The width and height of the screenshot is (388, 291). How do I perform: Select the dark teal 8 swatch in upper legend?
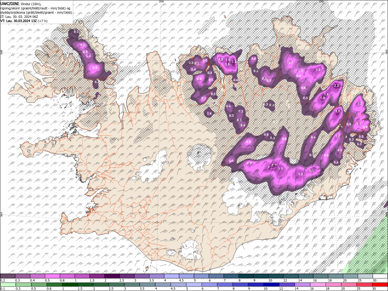coord(246,276)
